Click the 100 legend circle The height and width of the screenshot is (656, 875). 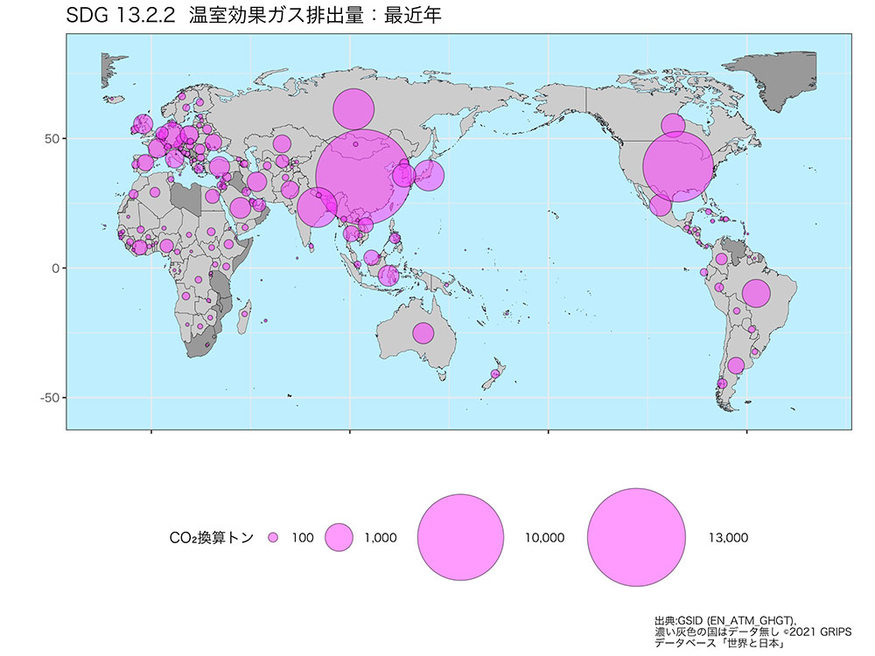tap(273, 538)
